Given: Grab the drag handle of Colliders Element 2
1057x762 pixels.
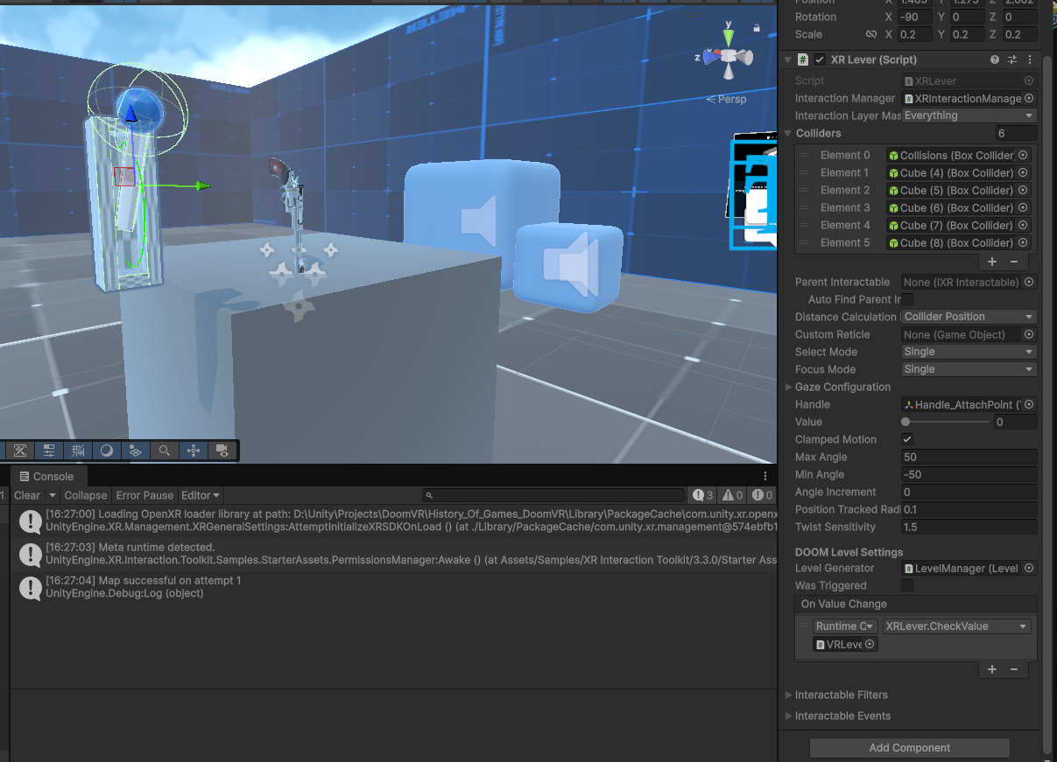Looking at the screenshot, I should (803, 190).
